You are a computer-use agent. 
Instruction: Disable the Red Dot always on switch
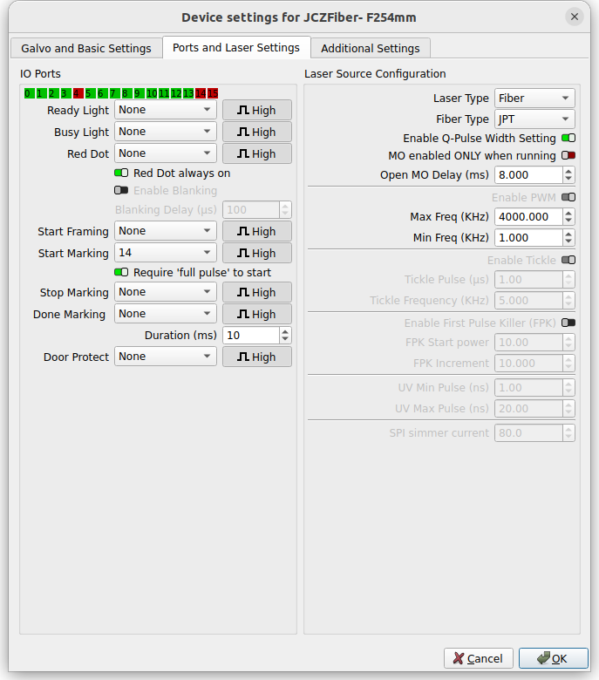[121, 173]
